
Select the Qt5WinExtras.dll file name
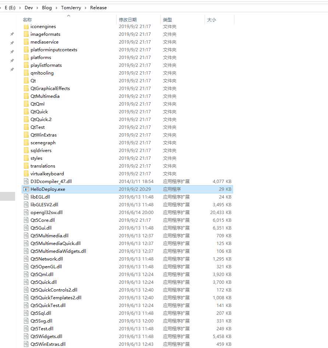[x=48, y=344]
